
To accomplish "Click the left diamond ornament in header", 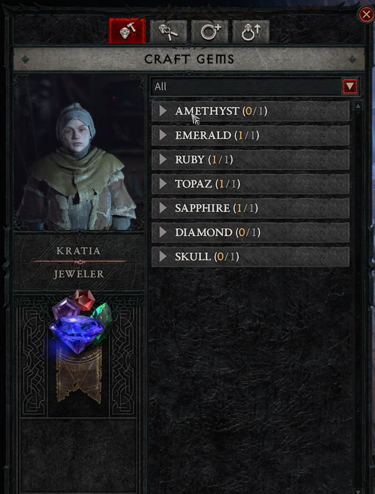I will (x=25, y=59).
